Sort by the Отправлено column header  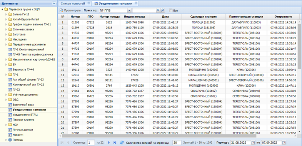283,17
